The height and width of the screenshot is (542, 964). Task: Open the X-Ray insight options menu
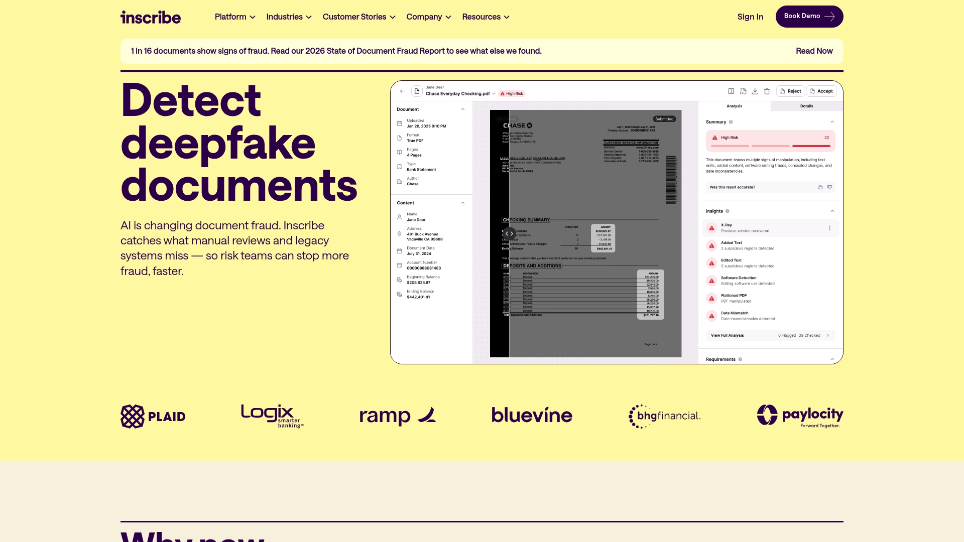[x=830, y=227]
